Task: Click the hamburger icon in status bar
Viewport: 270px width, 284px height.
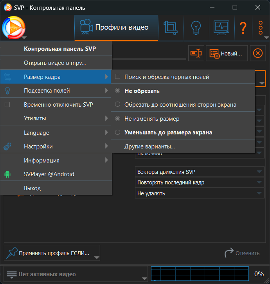Action: (x=12, y=274)
